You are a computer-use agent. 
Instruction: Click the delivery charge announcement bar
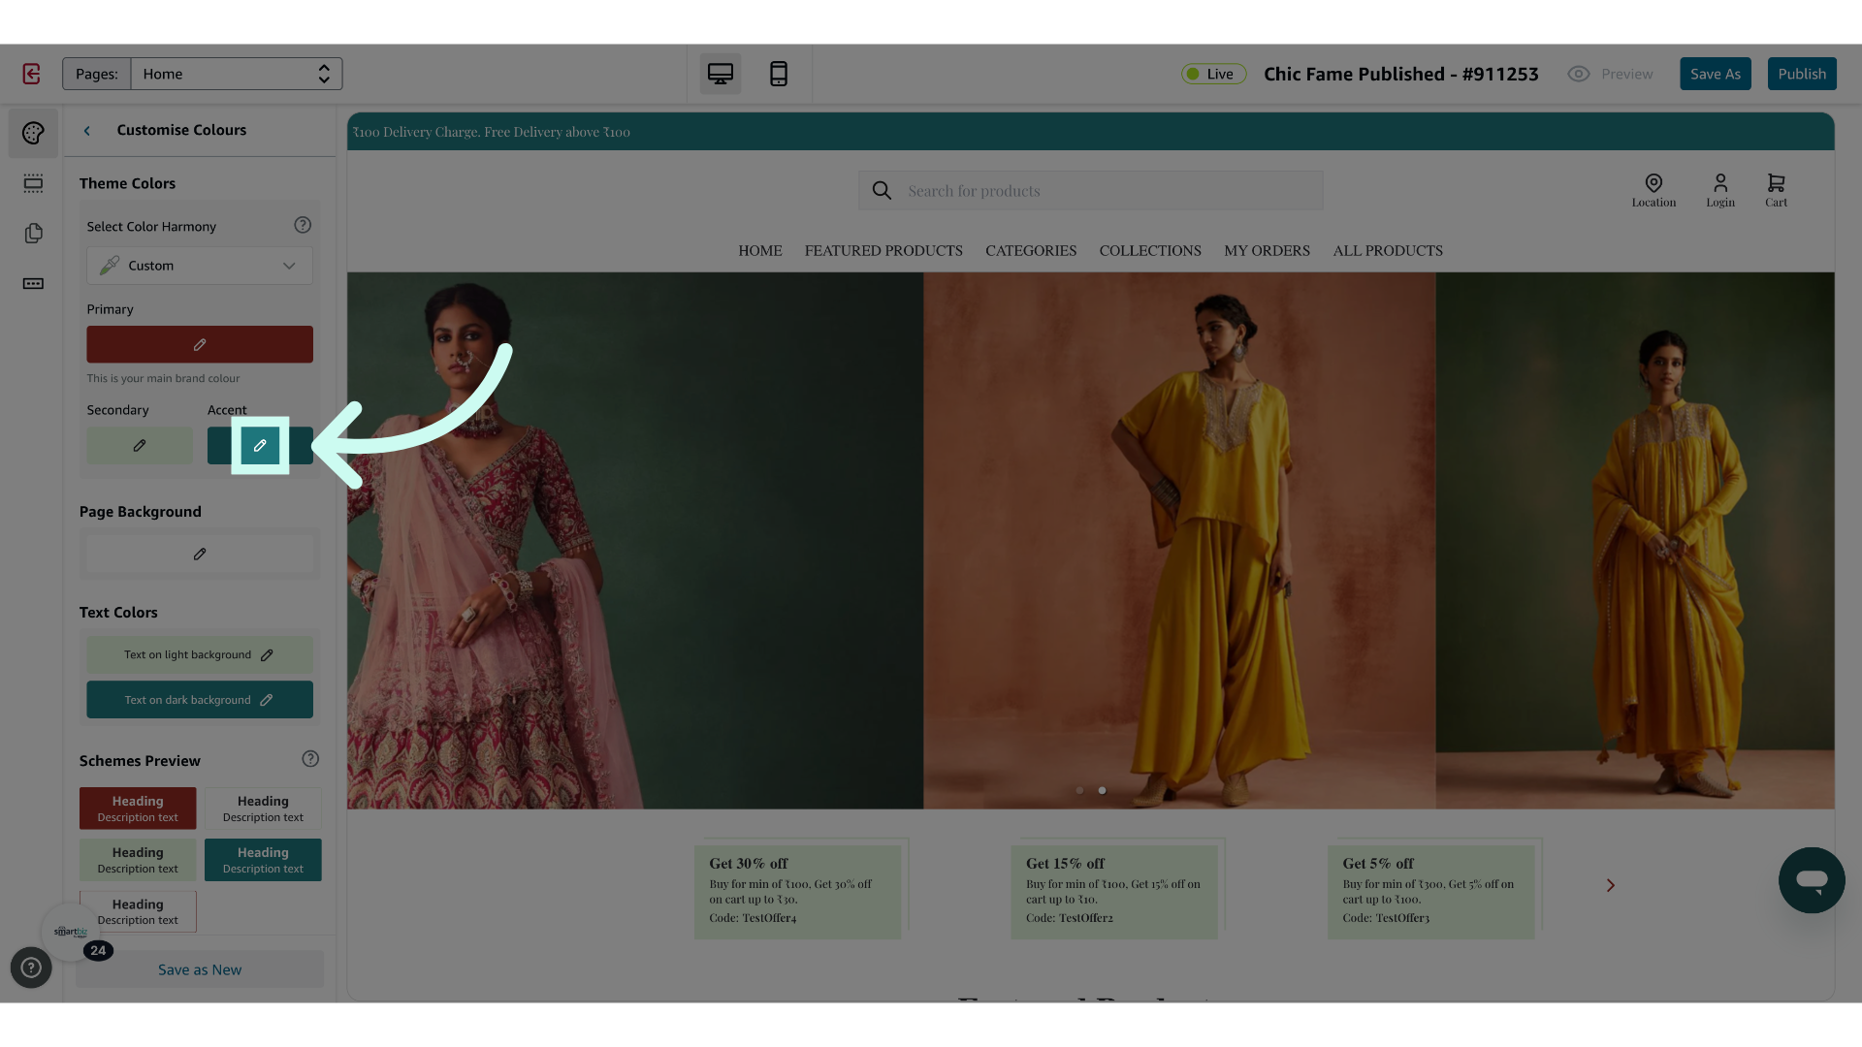1091,132
